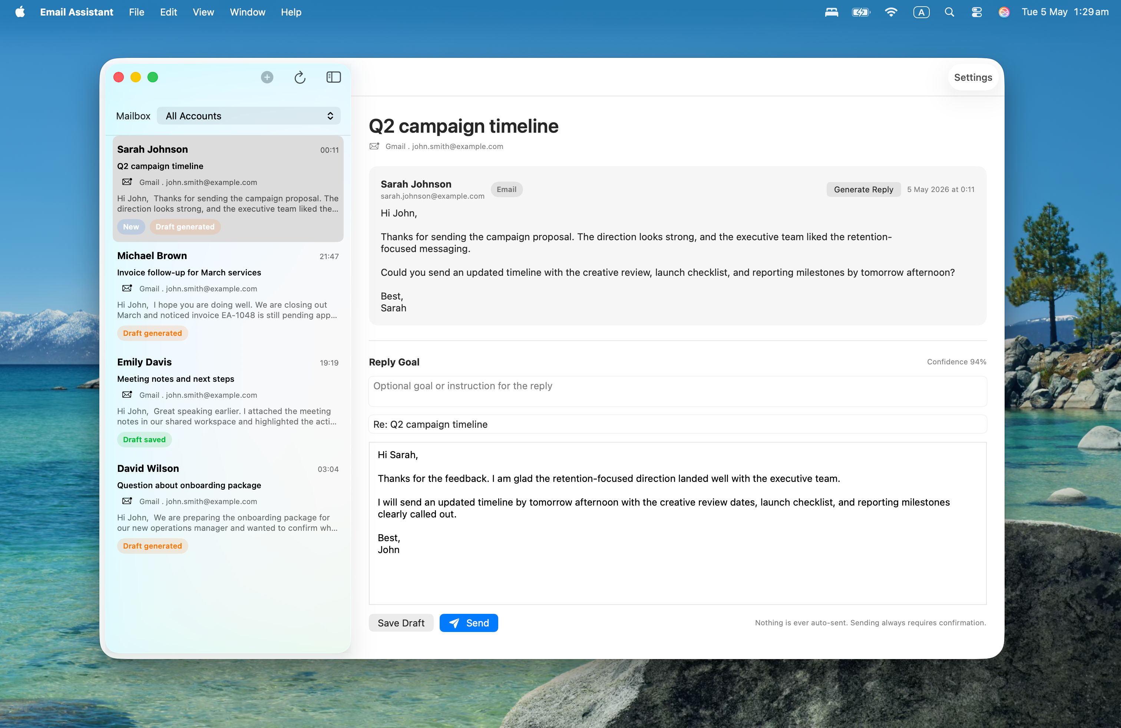
Task: Click Draft generated badge on Michael Brown's email
Action: click(153, 333)
